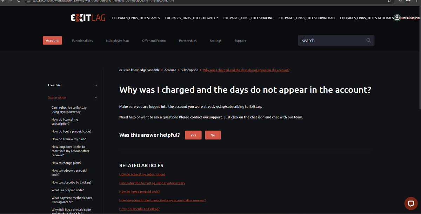Bookmark page with star icon

click(389, 1)
